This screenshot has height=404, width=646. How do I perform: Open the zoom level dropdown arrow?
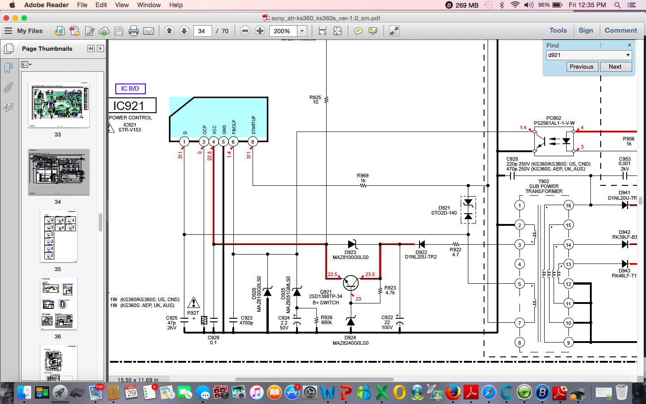[302, 31]
